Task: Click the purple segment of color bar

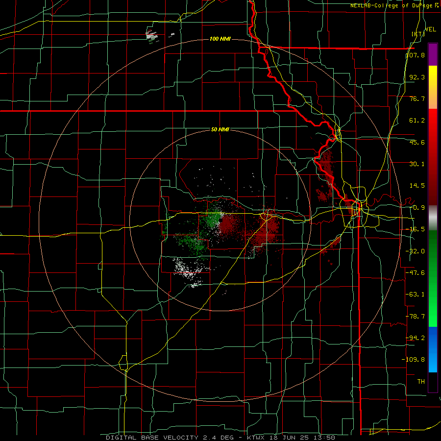Action: pos(433,54)
